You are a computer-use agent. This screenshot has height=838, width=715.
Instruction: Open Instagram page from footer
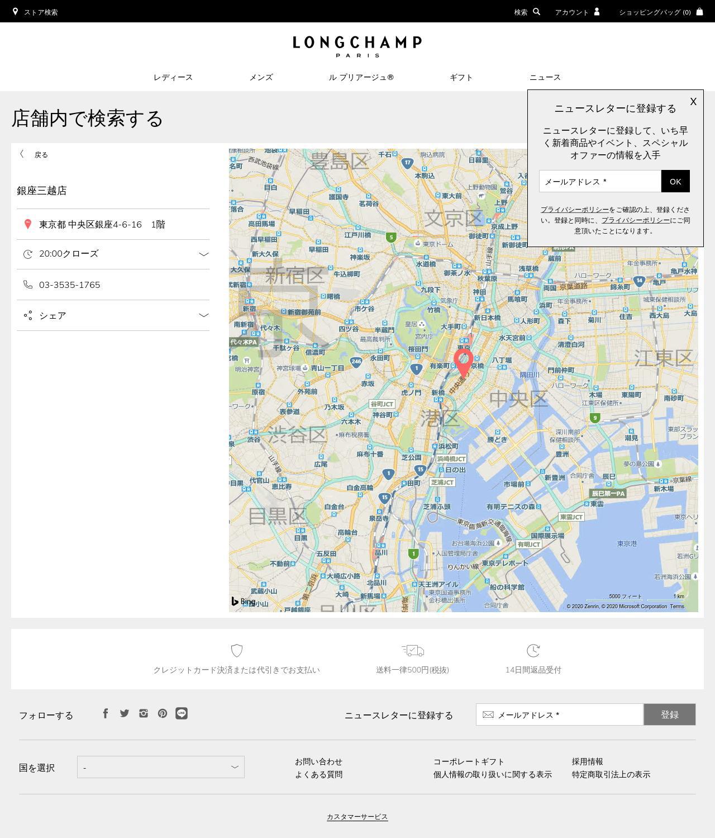pos(144,713)
